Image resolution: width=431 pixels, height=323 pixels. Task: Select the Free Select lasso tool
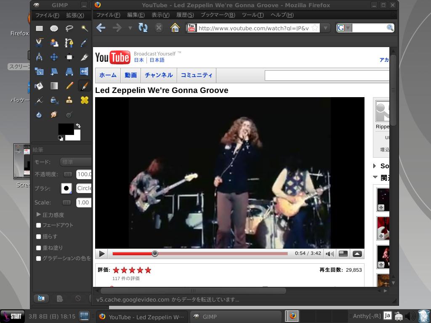tap(69, 29)
